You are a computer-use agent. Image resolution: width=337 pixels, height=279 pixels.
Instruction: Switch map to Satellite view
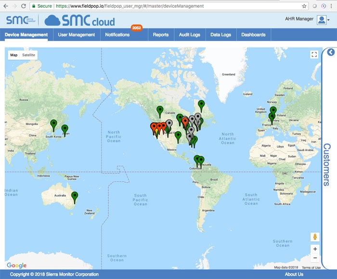coord(28,55)
